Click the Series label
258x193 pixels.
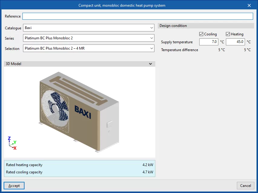point(9,38)
